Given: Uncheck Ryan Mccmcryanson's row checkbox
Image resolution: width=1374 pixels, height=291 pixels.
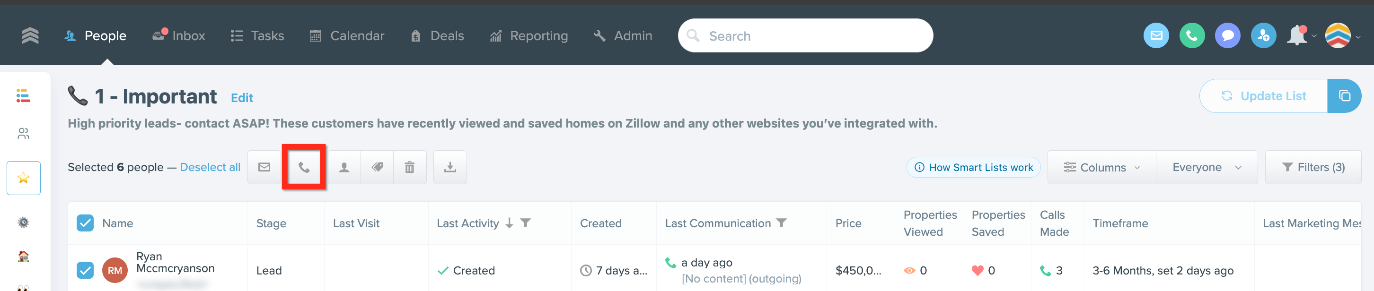Looking at the screenshot, I should 85,270.
